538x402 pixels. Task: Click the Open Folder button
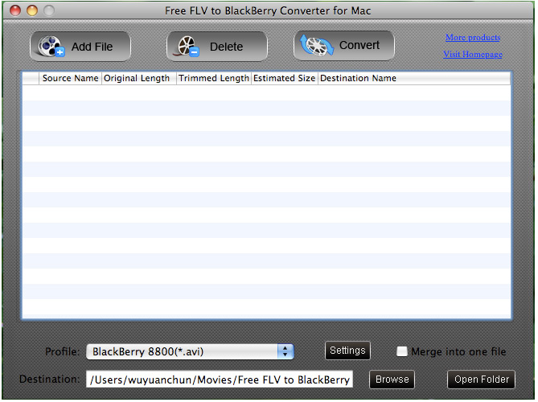tap(481, 379)
